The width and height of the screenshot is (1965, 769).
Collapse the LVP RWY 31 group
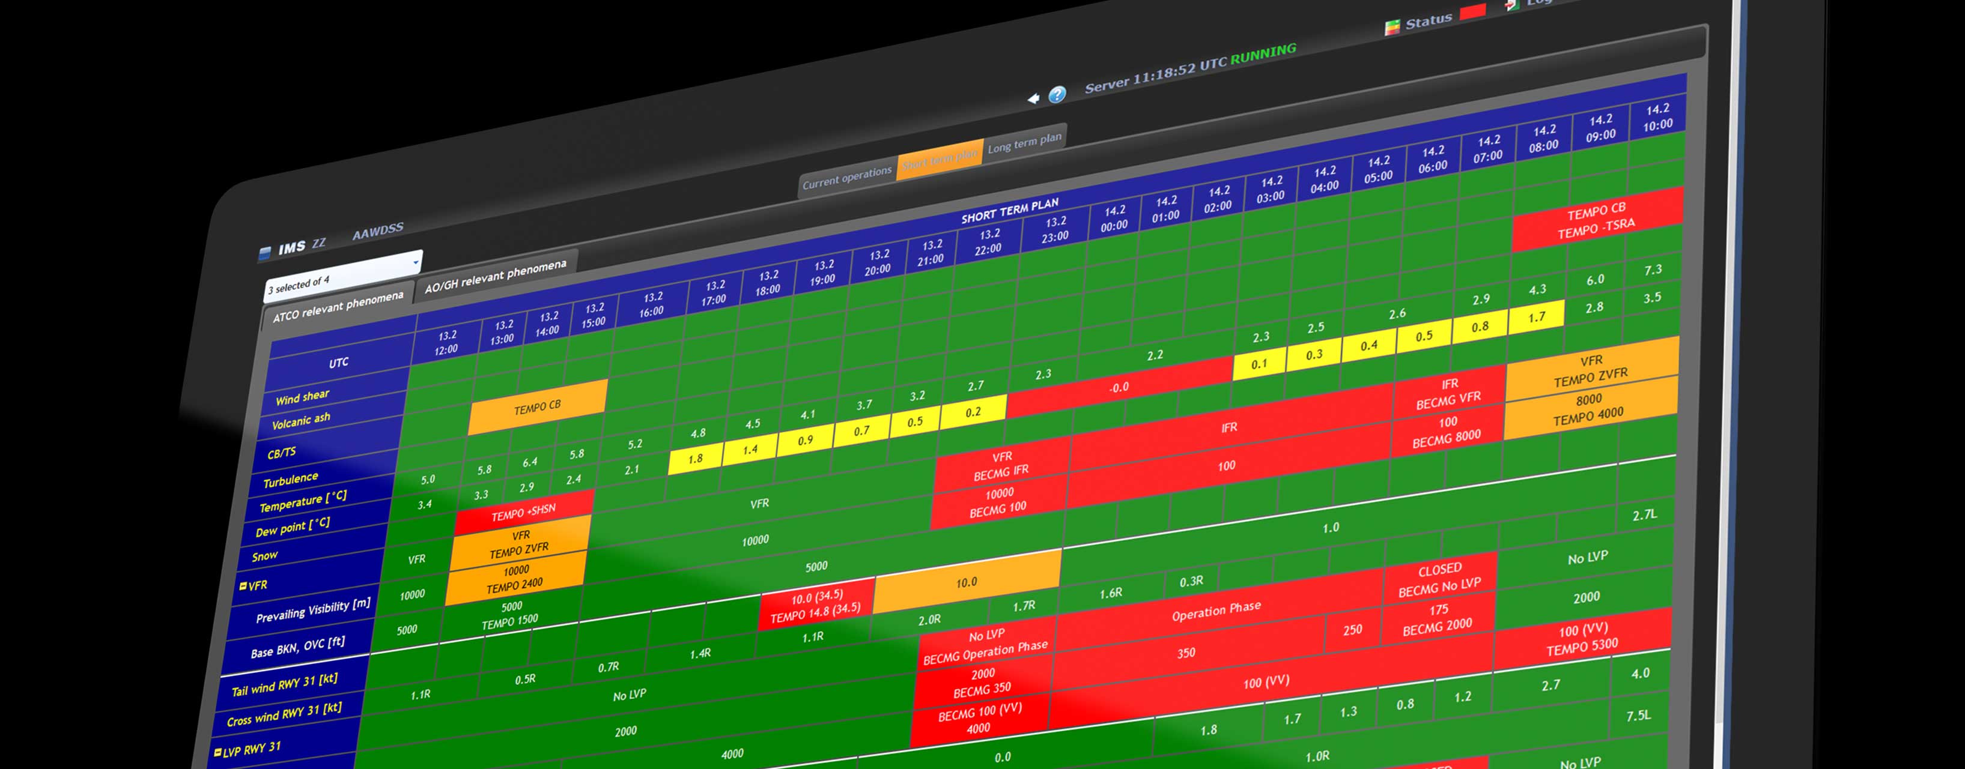click(217, 752)
